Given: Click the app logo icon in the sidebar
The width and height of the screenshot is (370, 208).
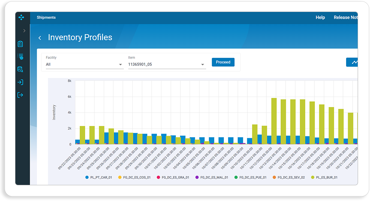Looking at the screenshot, I should [x=21, y=17].
